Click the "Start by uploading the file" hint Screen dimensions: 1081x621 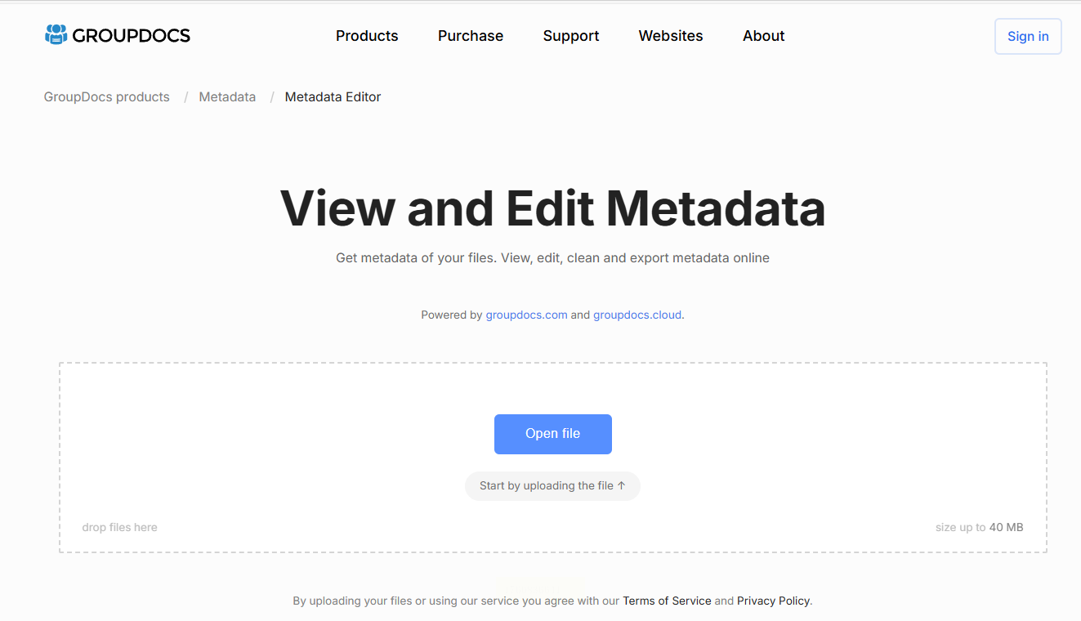(552, 486)
